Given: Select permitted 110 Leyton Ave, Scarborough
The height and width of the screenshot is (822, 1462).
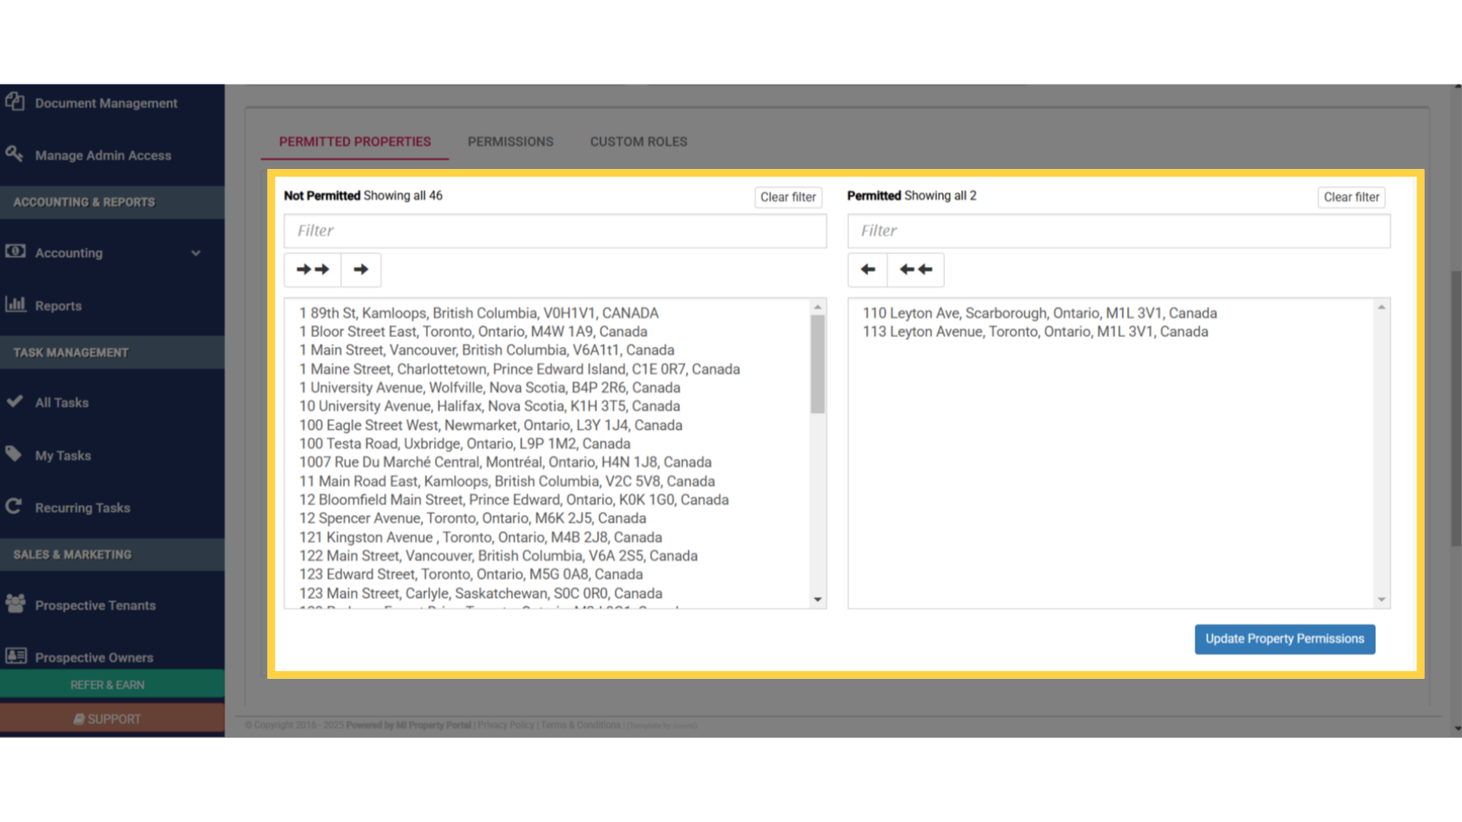Looking at the screenshot, I should click(x=1039, y=314).
